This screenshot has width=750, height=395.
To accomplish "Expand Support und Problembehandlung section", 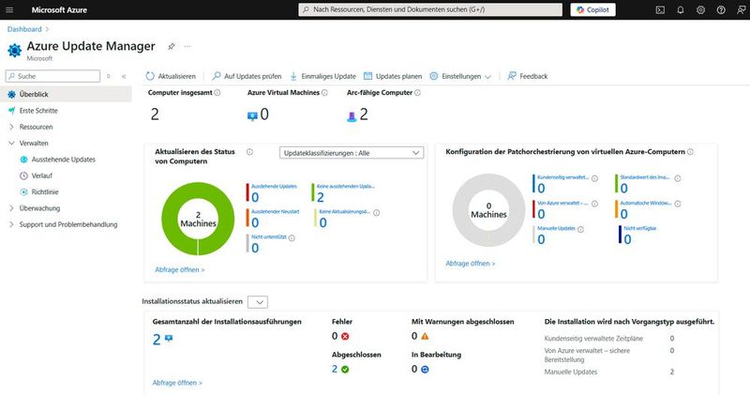I will (11, 224).
